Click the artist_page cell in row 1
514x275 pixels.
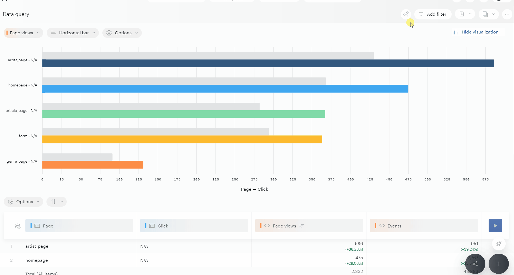click(37, 246)
